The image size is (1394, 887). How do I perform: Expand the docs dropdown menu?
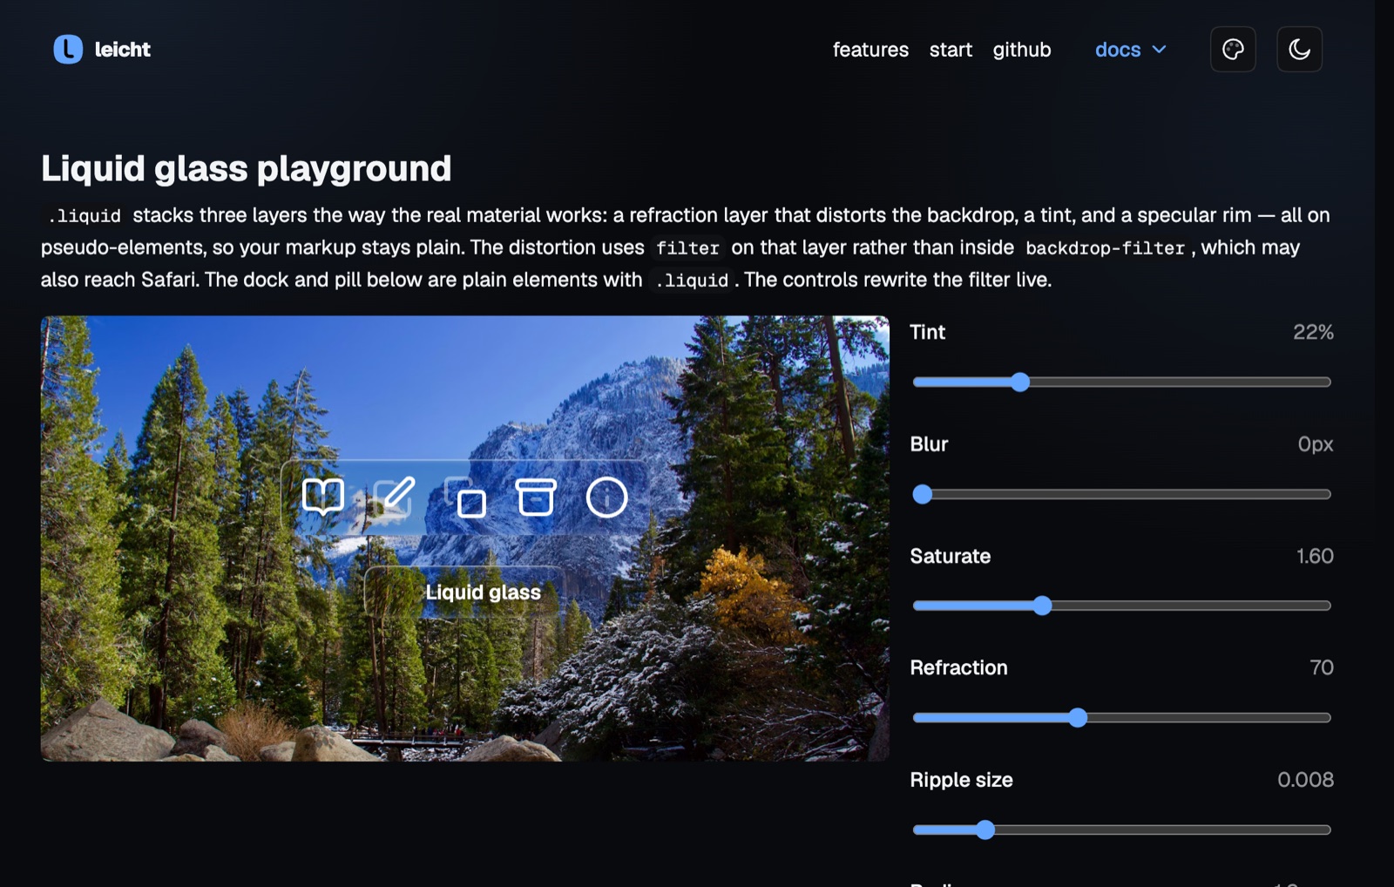click(1130, 50)
